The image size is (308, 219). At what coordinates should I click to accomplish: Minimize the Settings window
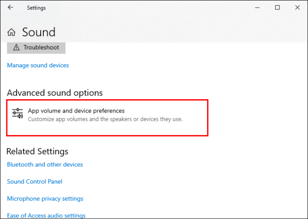click(x=257, y=8)
